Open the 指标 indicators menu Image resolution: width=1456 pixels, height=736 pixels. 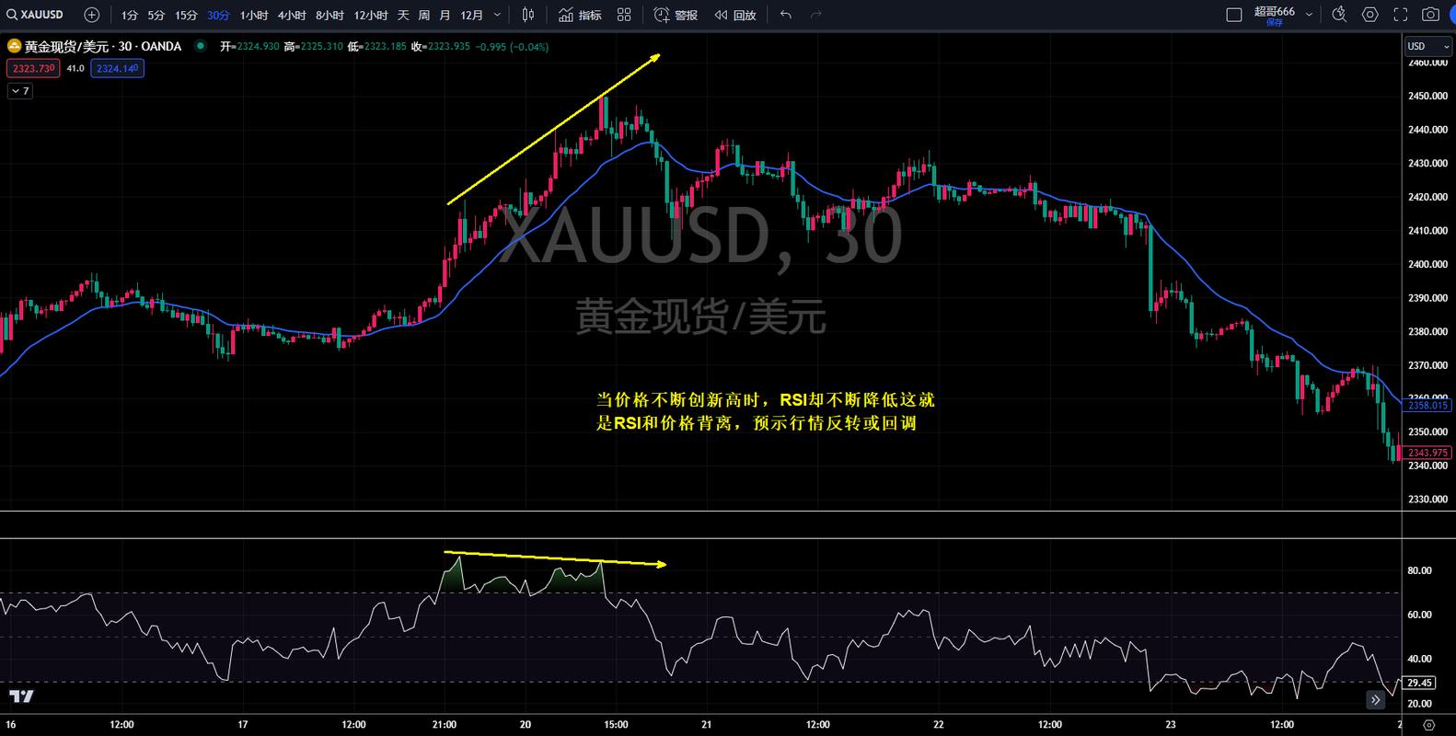pyautogui.click(x=580, y=15)
